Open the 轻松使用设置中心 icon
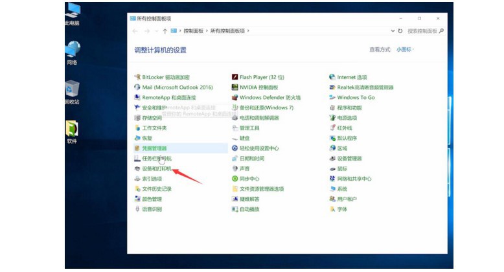Screen dimensions: 504x272 pyautogui.click(x=235, y=148)
